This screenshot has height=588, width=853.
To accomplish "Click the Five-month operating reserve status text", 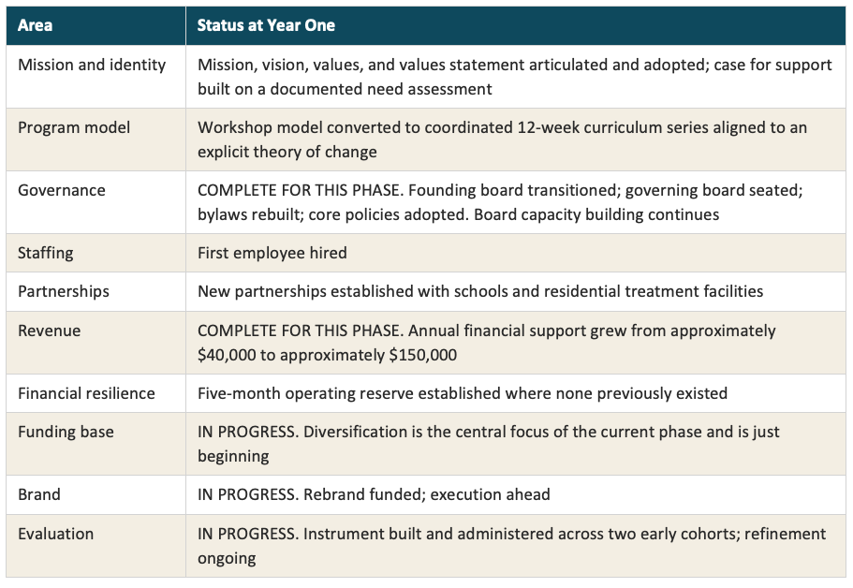I will point(463,393).
